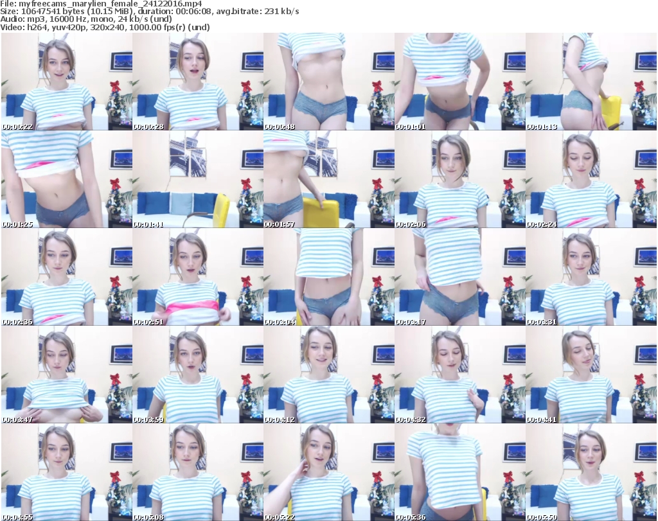Click the thumbnail timestamped 00:05:22
The height and width of the screenshot is (521, 658).
tap(328, 473)
